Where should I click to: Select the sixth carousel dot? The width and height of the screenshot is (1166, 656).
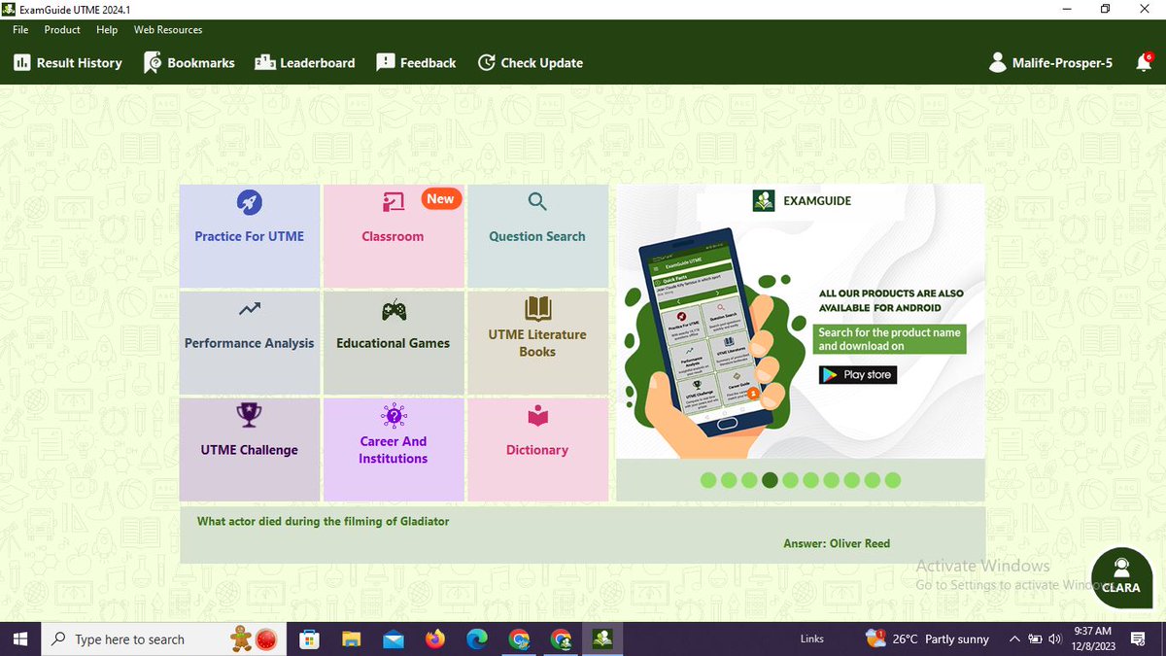[810, 480]
